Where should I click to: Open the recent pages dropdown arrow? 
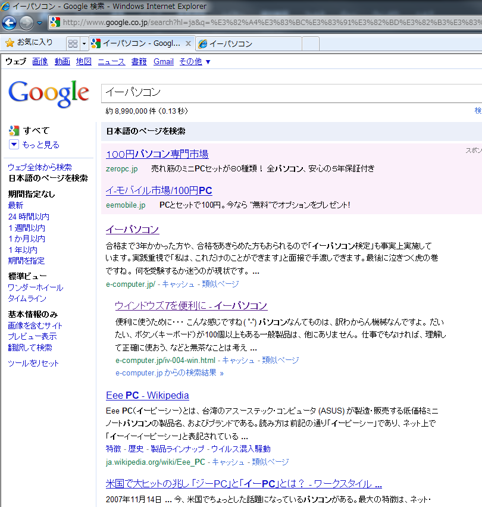tap(40, 23)
